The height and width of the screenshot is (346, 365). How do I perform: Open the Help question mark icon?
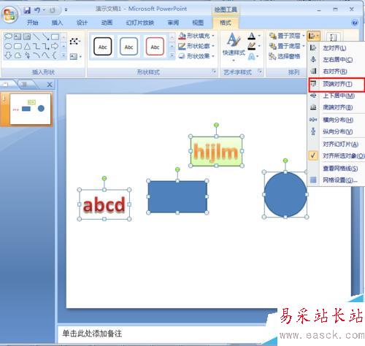(x=355, y=23)
